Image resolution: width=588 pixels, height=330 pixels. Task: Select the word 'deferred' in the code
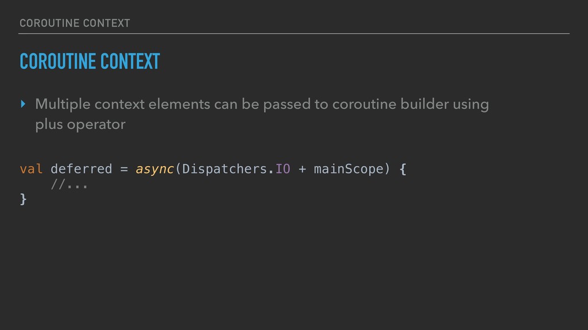click(81, 169)
